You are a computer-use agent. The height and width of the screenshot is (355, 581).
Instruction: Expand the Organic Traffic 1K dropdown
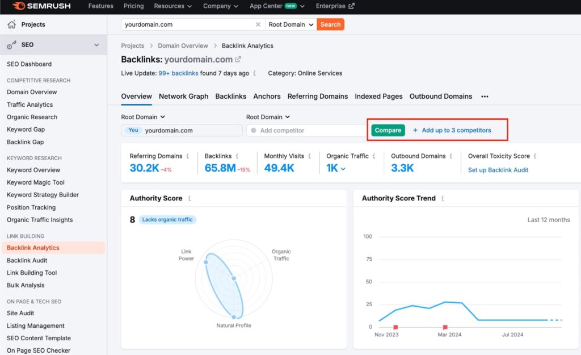tap(343, 169)
